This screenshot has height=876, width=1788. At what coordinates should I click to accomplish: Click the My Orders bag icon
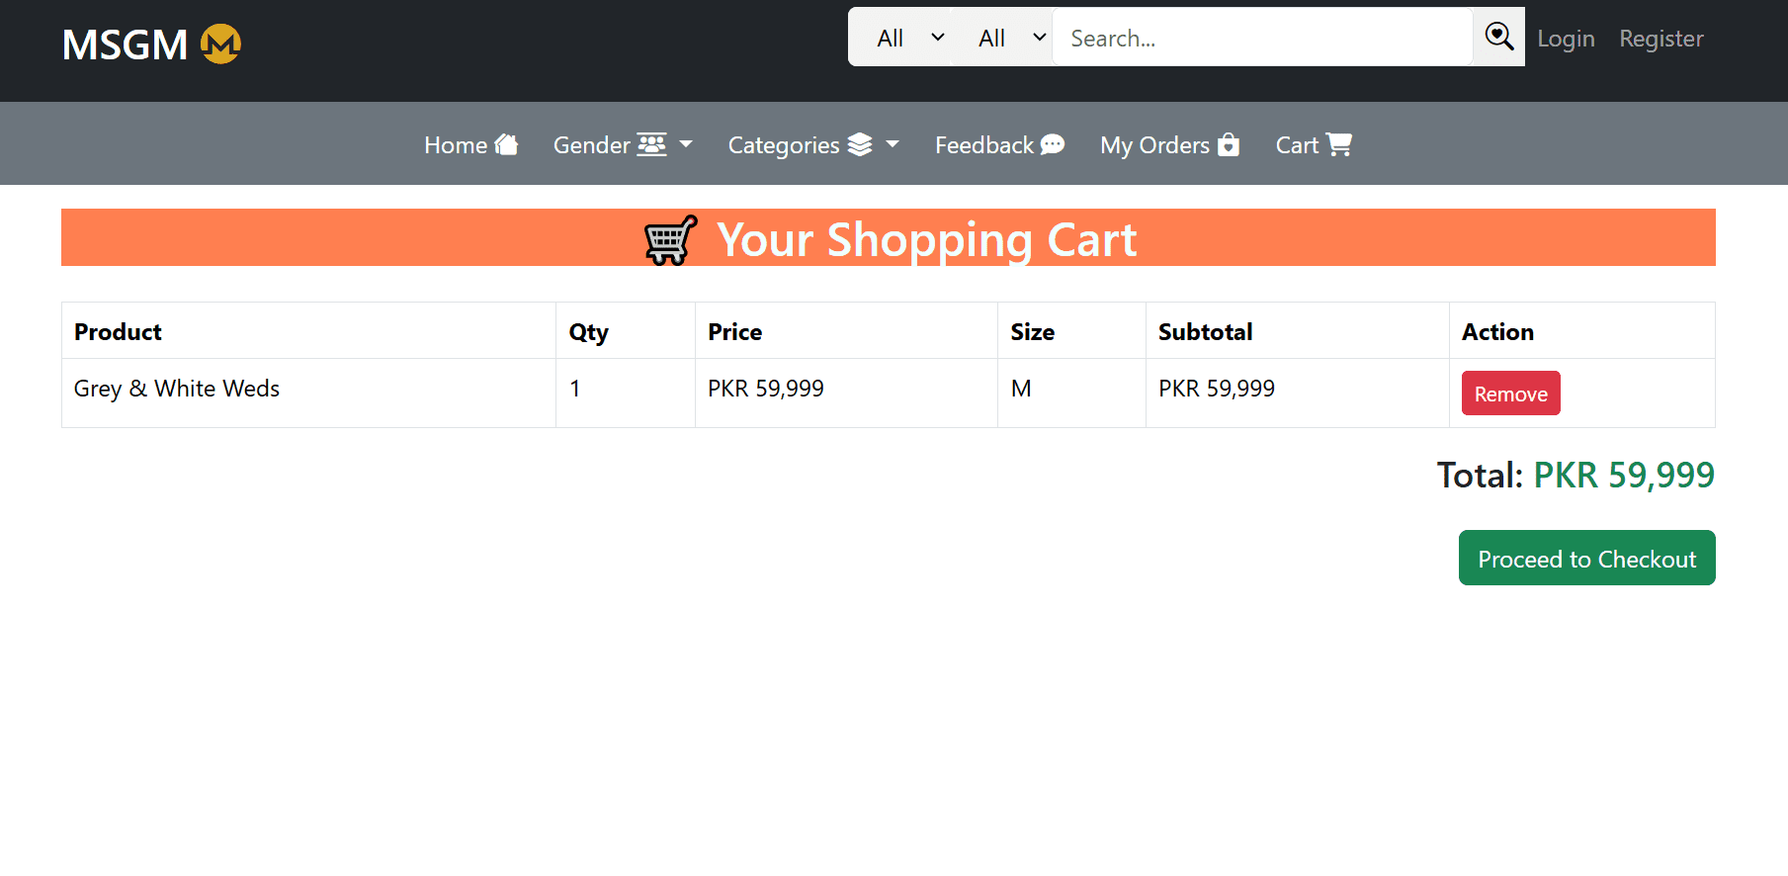pyautogui.click(x=1229, y=144)
